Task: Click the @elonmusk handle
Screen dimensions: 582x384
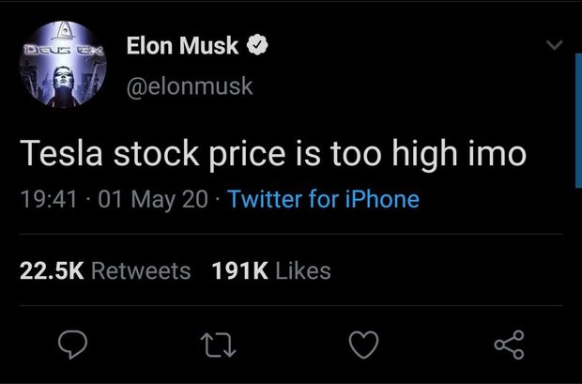Action: click(x=189, y=87)
